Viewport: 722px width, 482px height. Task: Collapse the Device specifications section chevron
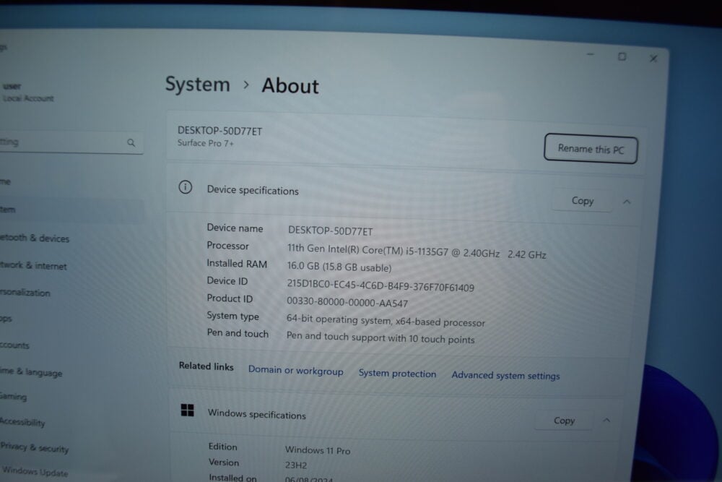click(627, 202)
